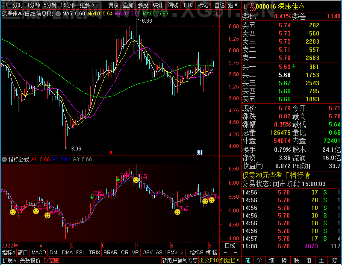
Task: Click the 卖一 5.70 ask price row
Action: [x=292, y=58]
